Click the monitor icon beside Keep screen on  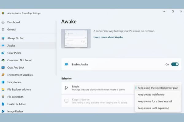pos(67,101)
